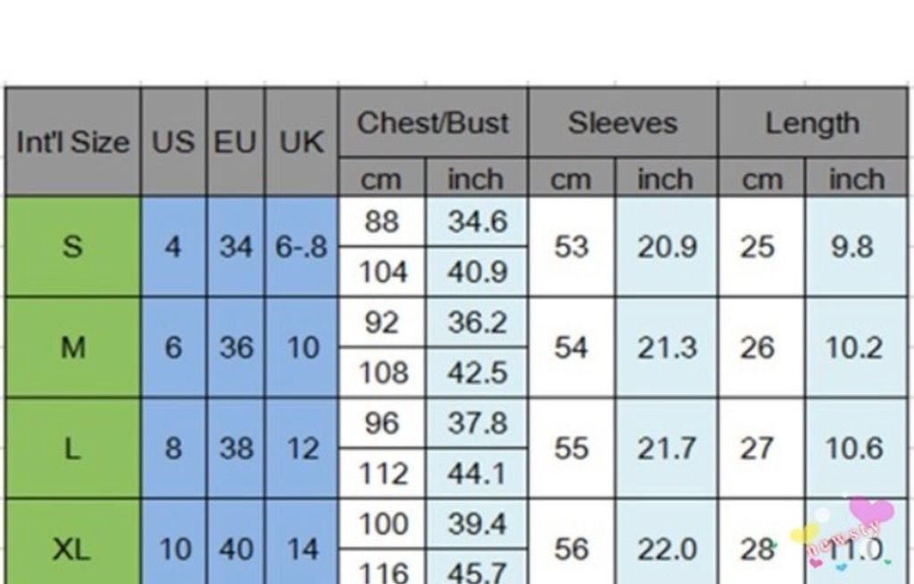Click the pink heart watermark icon
The height and width of the screenshot is (584, 914).
pos(870,513)
